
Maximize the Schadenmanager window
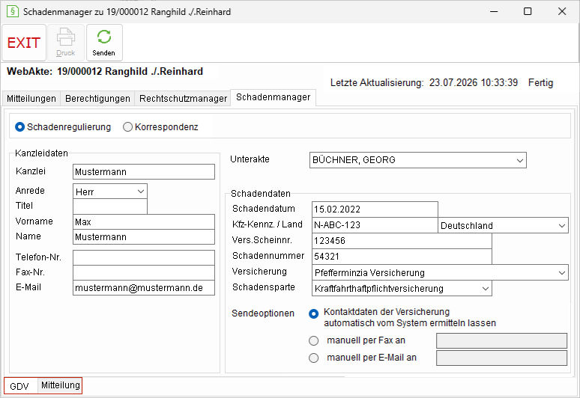528,11
